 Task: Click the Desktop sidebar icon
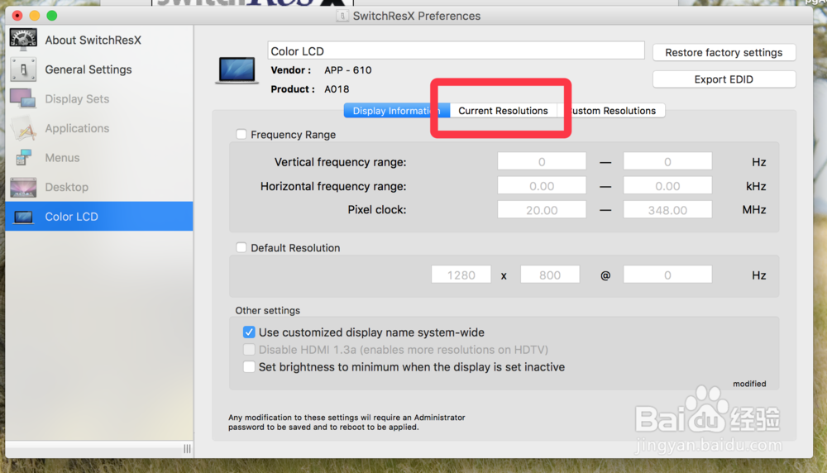point(23,187)
